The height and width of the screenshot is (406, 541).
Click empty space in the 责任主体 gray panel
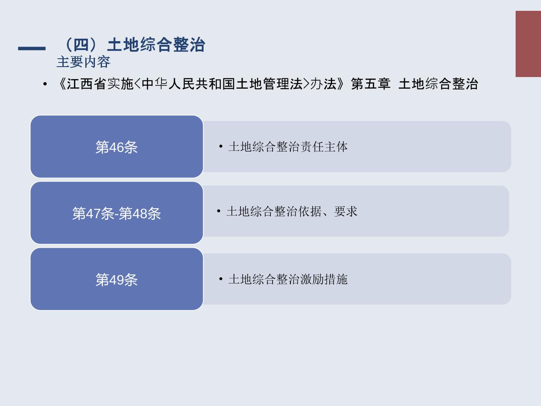pos(429,147)
